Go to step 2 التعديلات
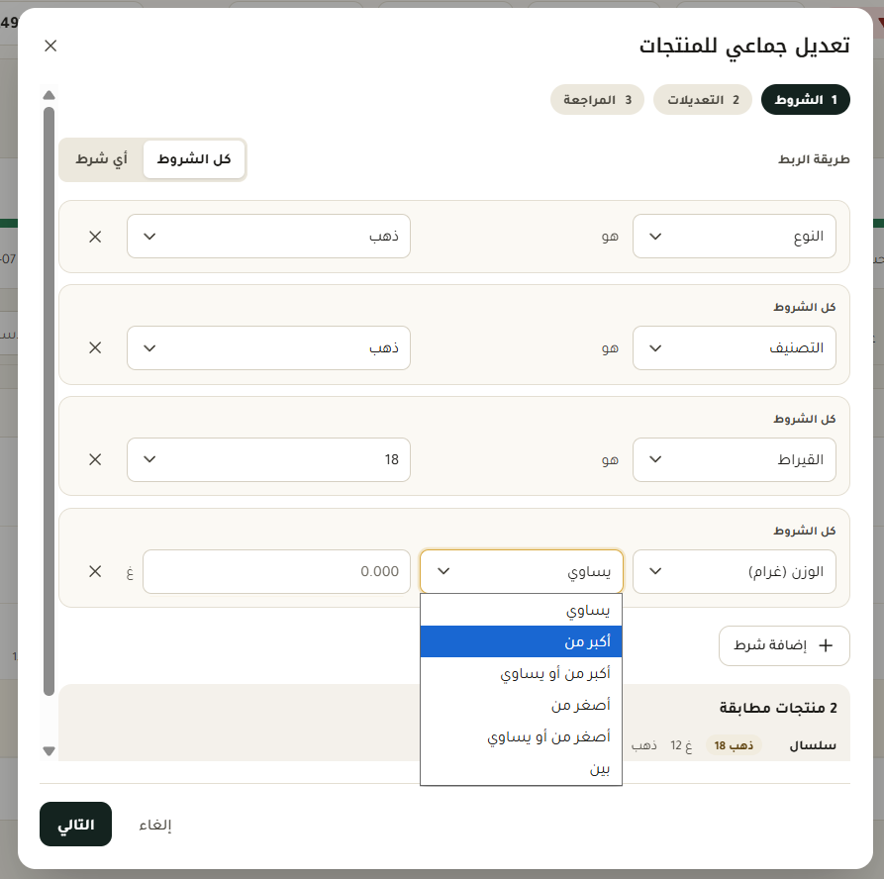 pos(703,100)
